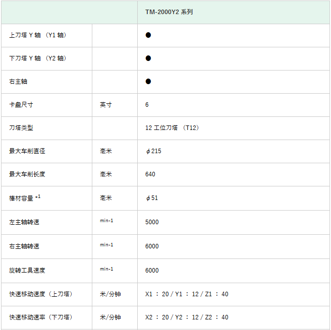Click the *1 footnote marker after 棒材容量
Image resolution: width=331 pixels, height=330 pixels.
click(x=38, y=196)
